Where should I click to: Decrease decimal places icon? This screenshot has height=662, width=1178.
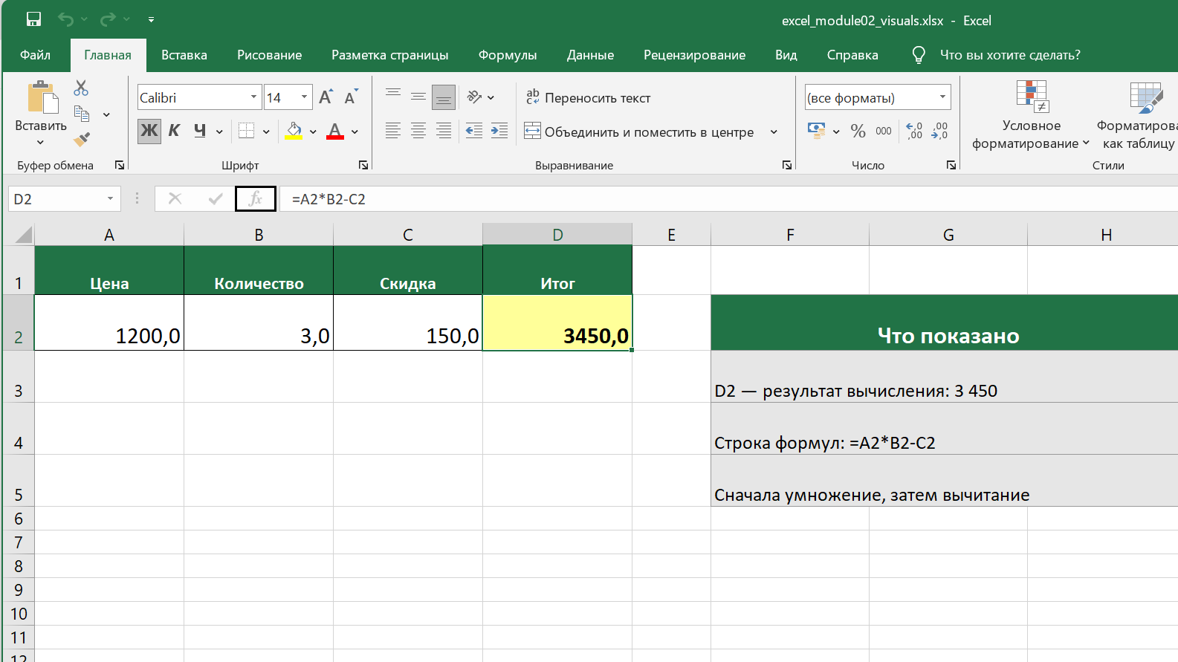click(x=940, y=132)
